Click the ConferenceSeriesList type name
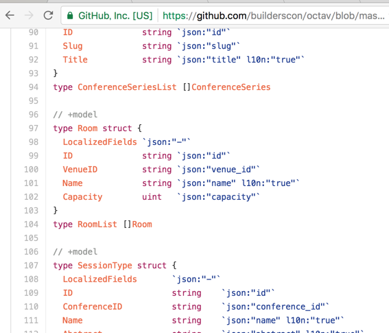The width and height of the screenshot is (389, 333). [x=127, y=87]
